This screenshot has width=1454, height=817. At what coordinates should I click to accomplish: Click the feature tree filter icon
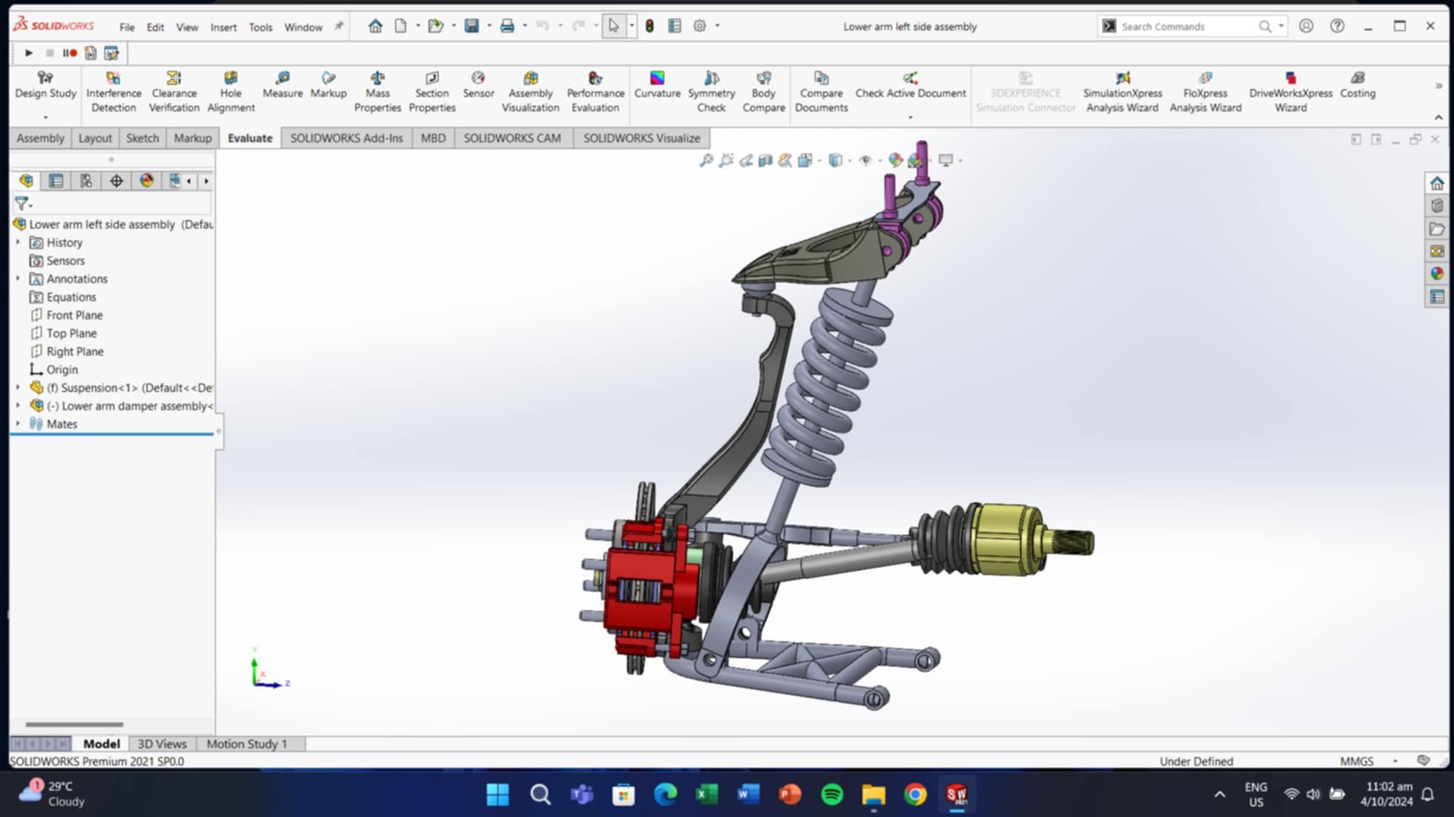(x=22, y=203)
